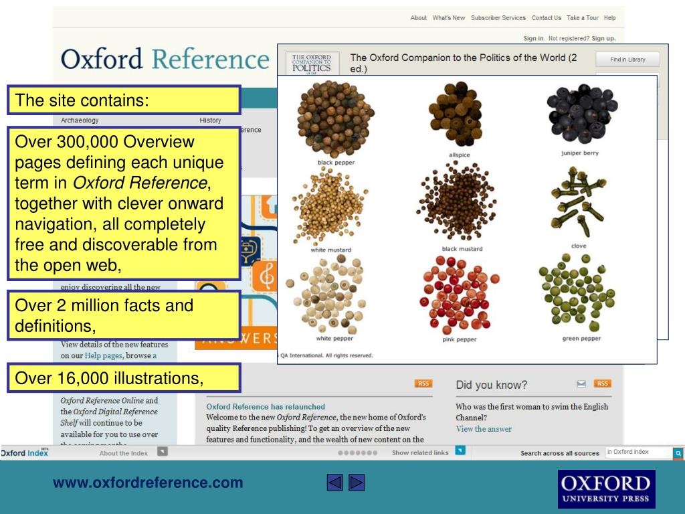Follow the Help pages link

[x=103, y=355]
